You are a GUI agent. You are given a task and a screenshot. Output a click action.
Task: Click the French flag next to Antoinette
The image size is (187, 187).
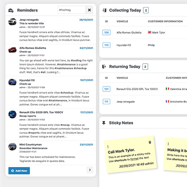[167, 101]
